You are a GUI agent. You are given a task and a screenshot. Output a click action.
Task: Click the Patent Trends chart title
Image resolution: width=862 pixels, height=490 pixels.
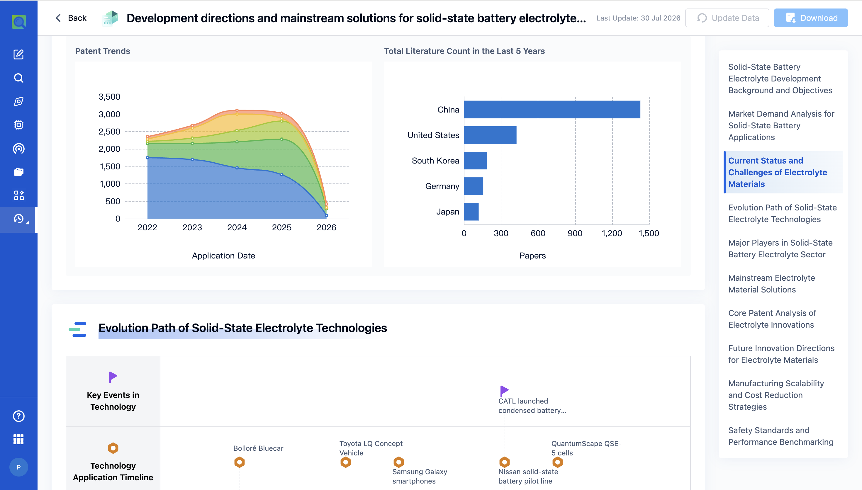pos(102,51)
